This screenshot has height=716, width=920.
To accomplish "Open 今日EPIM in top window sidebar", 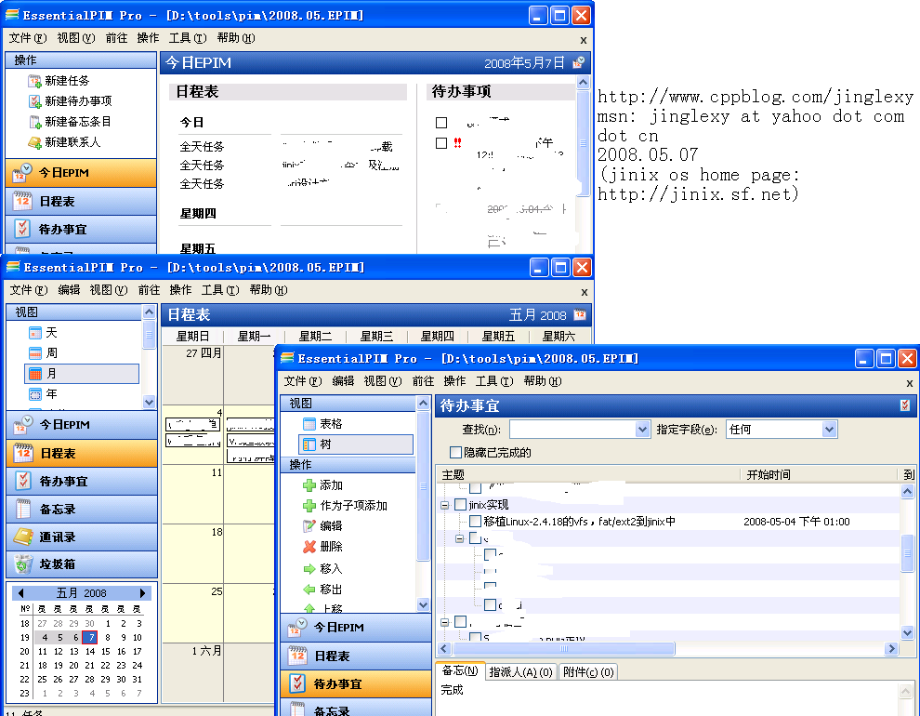I will coord(81,173).
